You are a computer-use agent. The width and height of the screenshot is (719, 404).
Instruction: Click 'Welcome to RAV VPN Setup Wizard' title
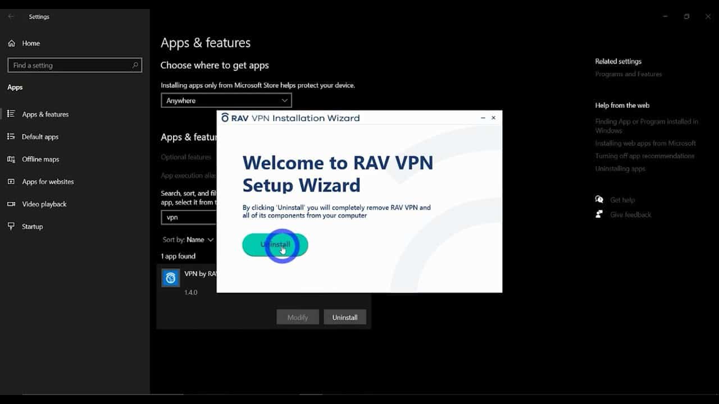[x=338, y=173]
